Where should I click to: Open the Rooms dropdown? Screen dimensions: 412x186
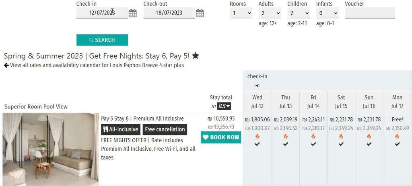click(x=241, y=13)
